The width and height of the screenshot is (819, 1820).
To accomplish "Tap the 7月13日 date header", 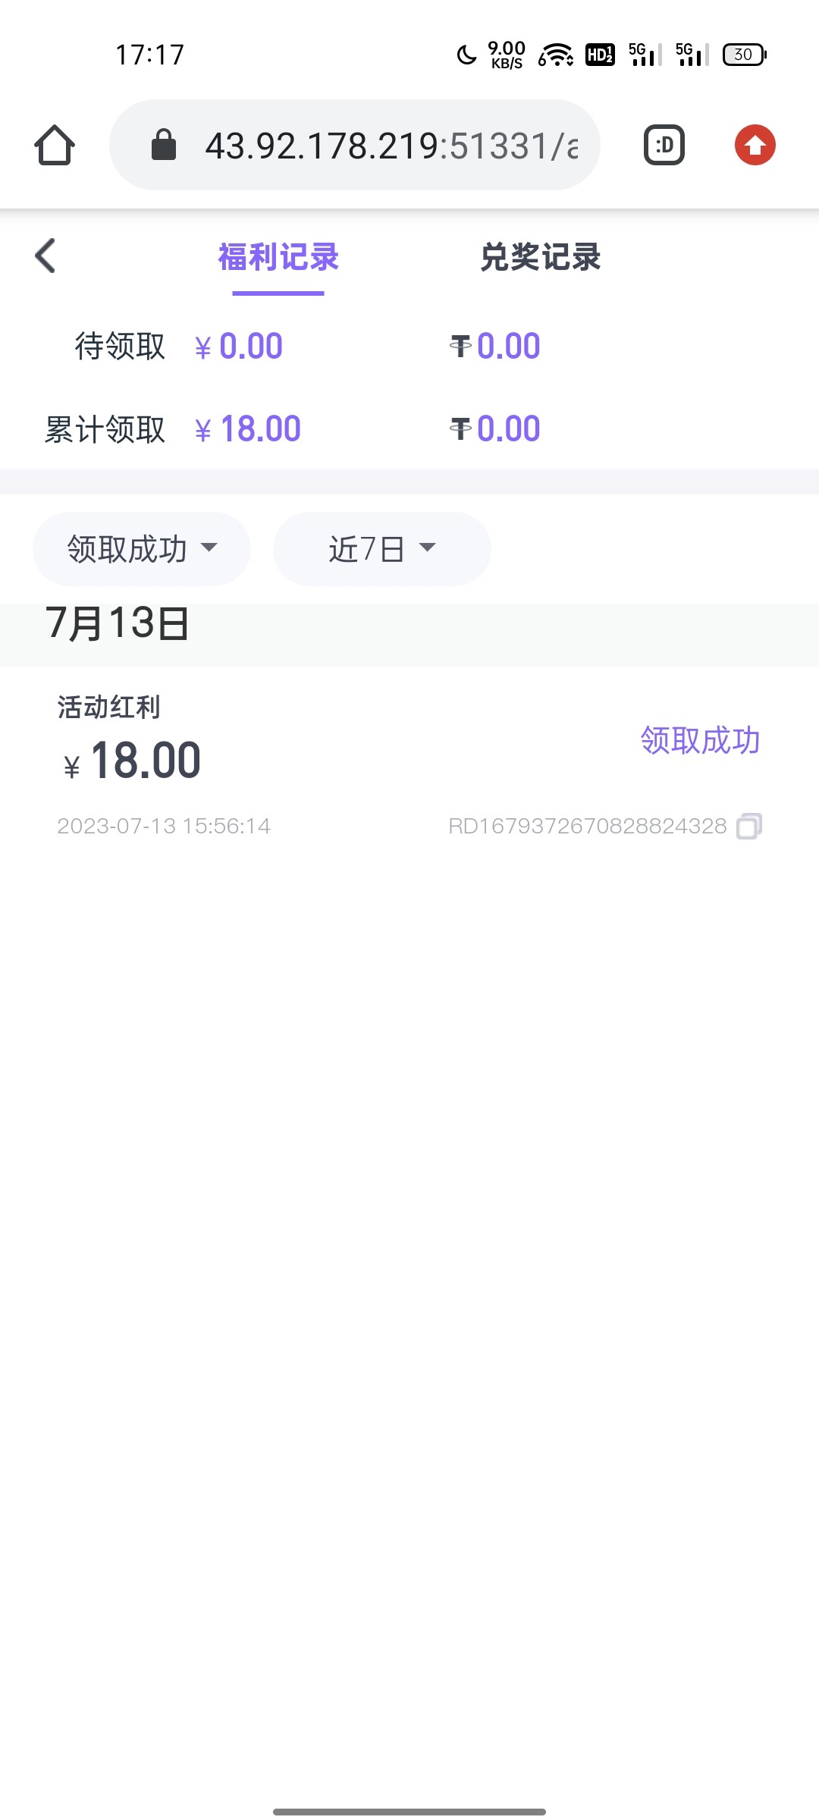I will 118,623.
